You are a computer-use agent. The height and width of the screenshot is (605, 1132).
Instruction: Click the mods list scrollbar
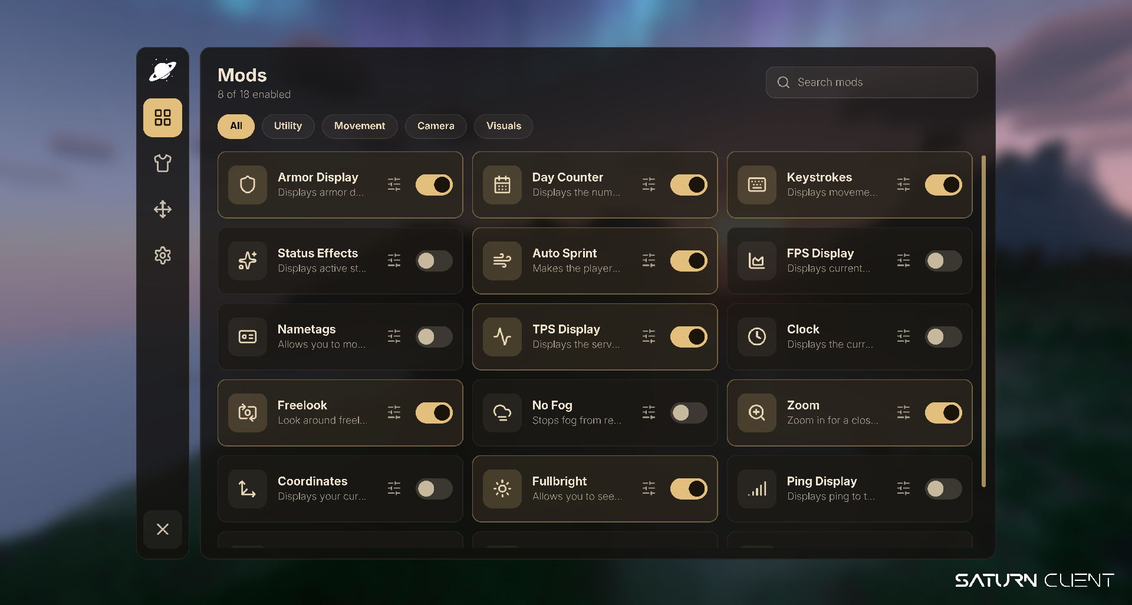click(983, 321)
